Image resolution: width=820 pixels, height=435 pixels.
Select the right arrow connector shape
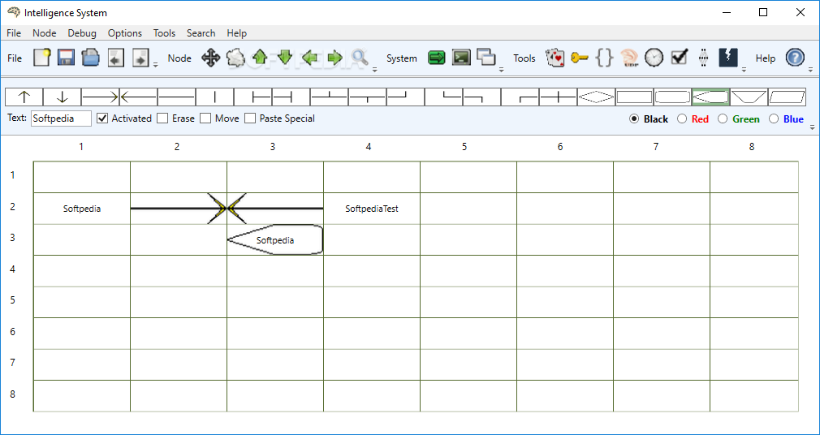pyautogui.click(x=101, y=97)
